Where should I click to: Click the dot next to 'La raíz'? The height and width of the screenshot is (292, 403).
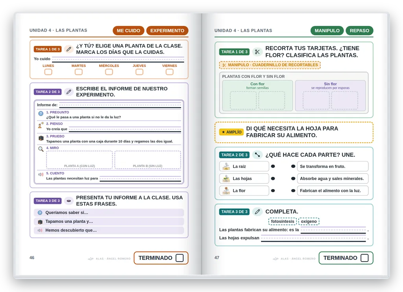tap(273, 166)
